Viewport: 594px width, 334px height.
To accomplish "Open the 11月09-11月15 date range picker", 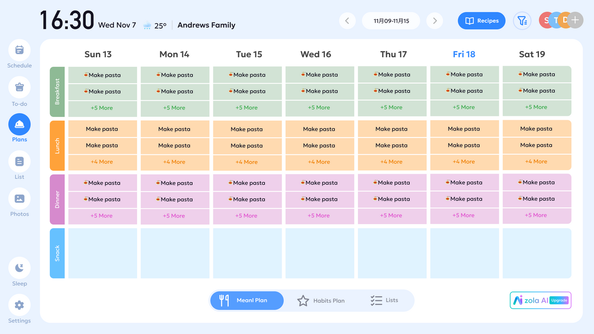I will coord(391,21).
